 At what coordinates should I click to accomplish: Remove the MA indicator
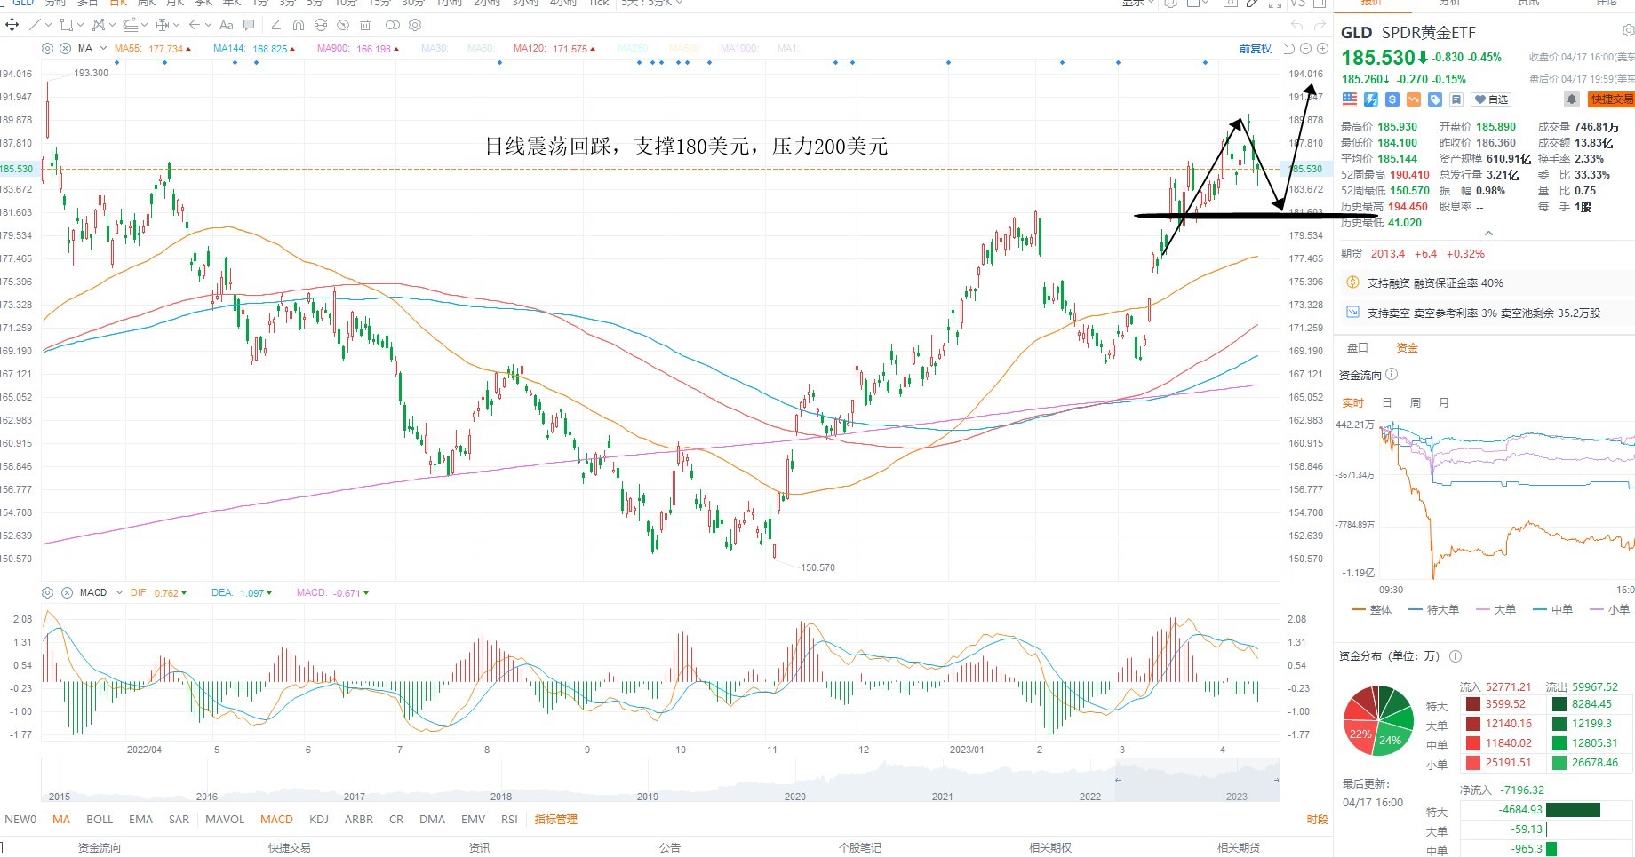point(65,49)
